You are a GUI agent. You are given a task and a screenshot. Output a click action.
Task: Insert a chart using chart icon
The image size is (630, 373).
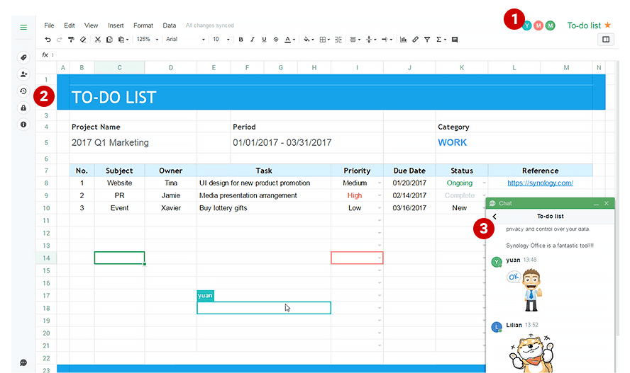403,39
